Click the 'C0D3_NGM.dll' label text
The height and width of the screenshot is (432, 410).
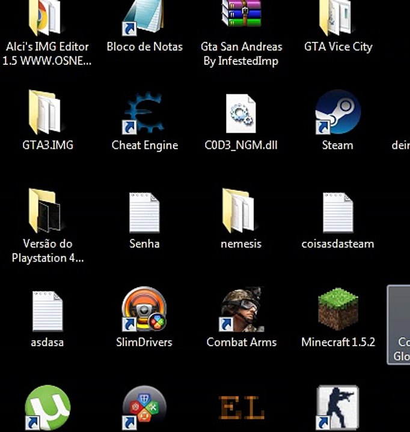point(240,145)
